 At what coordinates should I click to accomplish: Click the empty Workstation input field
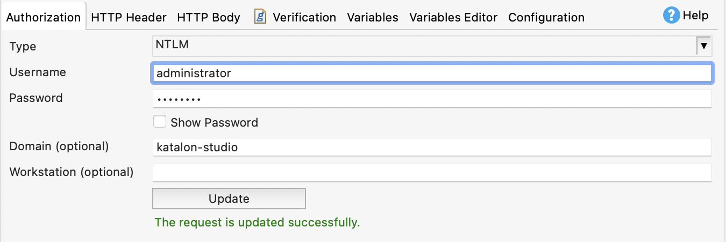point(432,173)
